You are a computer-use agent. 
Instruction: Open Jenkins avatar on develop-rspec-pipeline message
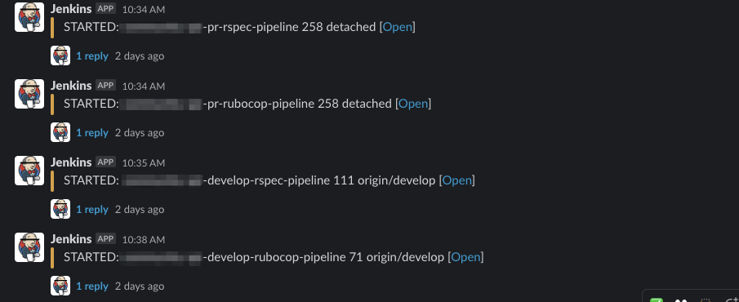pyautogui.click(x=29, y=171)
